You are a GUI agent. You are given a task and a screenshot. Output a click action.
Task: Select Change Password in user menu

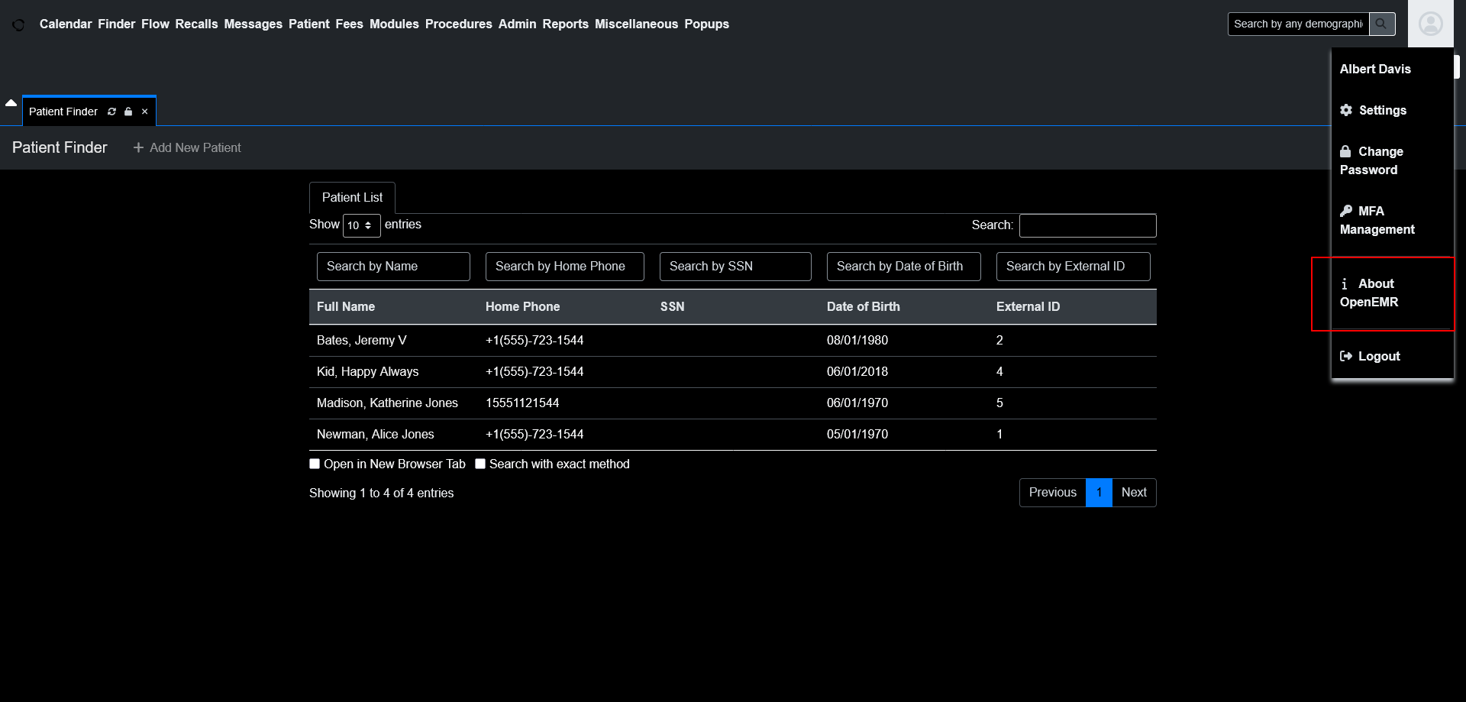[x=1371, y=160]
